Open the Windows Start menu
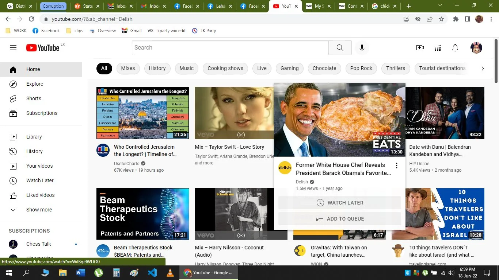The image size is (499, 280). pyautogui.click(x=9, y=273)
